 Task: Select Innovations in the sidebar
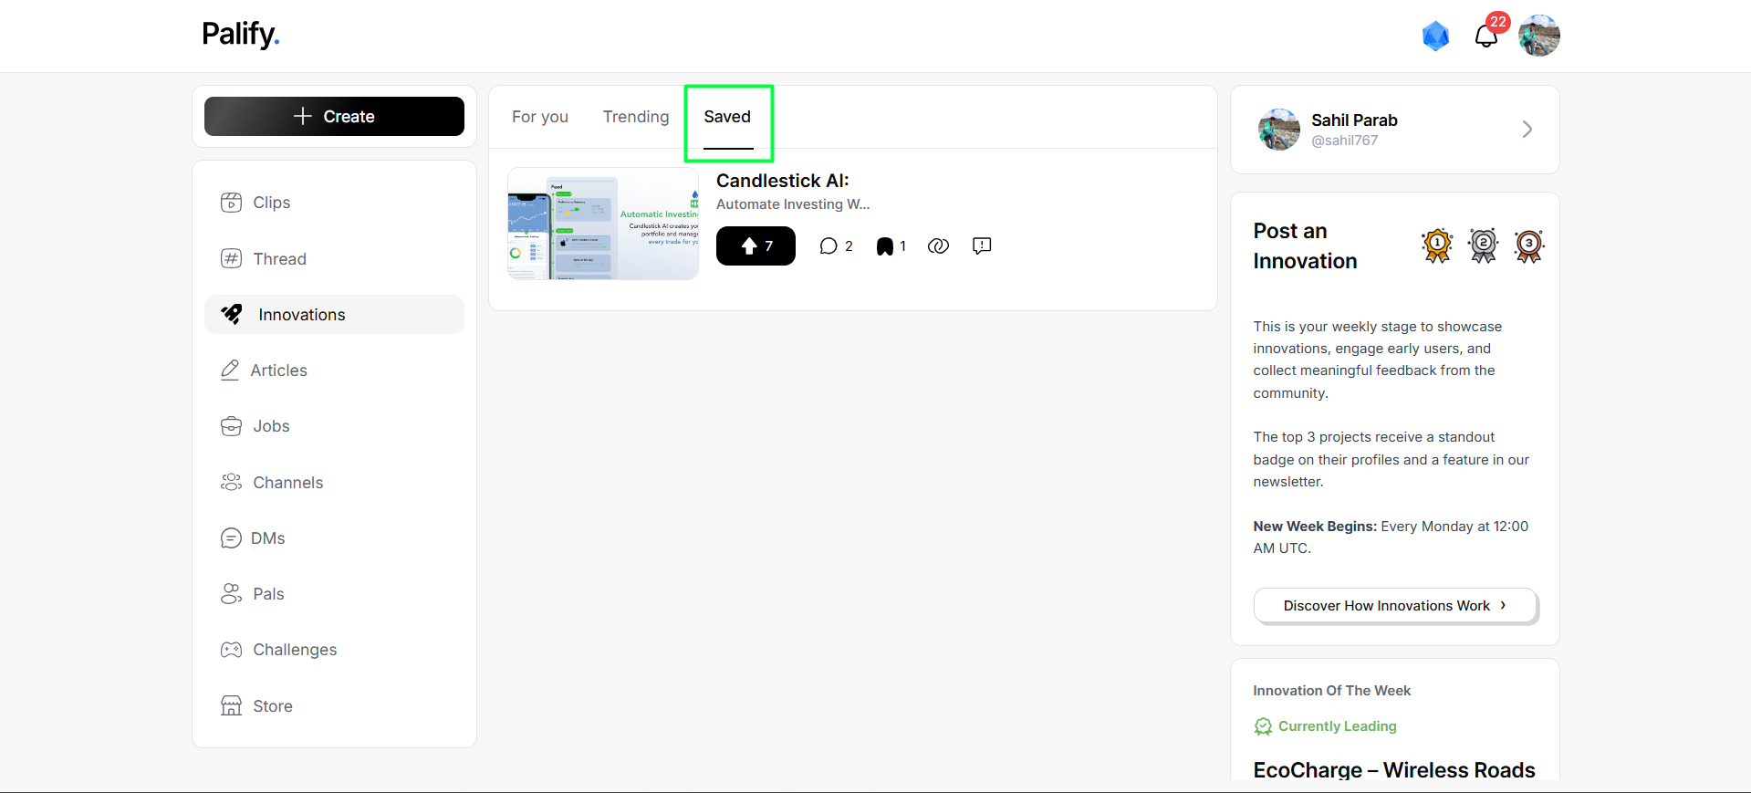coord(334,315)
